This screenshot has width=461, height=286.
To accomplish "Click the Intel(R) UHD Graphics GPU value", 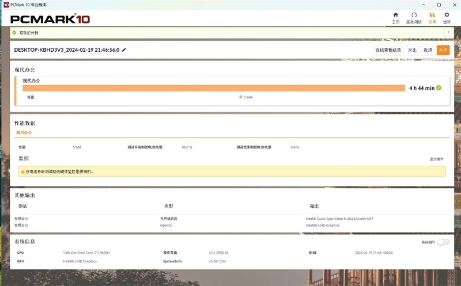I will click(x=80, y=261).
